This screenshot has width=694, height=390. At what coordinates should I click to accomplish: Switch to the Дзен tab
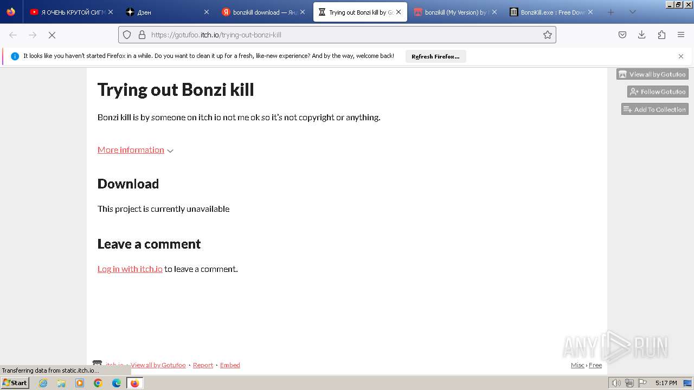click(167, 12)
